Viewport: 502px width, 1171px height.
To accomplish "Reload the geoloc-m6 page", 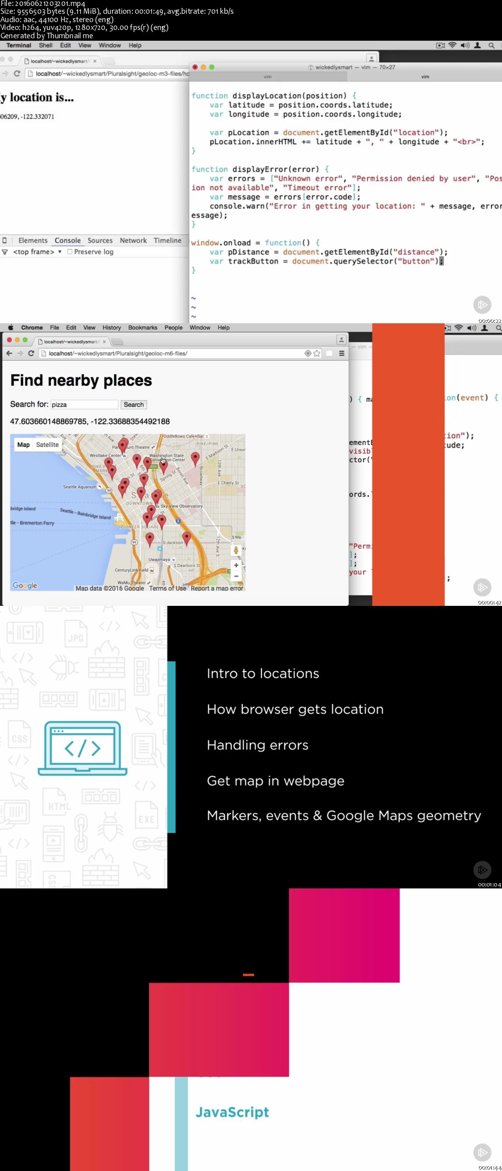I will tap(31, 353).
